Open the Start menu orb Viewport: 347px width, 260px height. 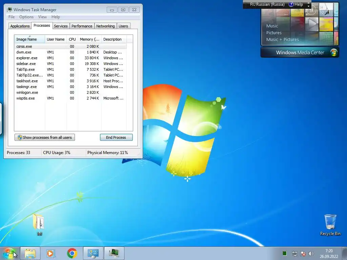(9, 253)
